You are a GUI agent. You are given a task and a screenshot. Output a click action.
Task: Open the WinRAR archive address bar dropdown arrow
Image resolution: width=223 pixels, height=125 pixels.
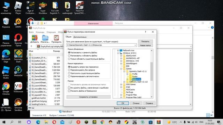pos(191,46)
